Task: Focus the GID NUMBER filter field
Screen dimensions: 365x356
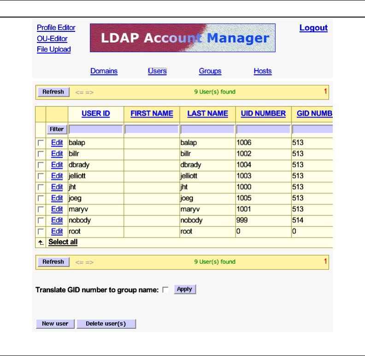Action: coord(312,129)
